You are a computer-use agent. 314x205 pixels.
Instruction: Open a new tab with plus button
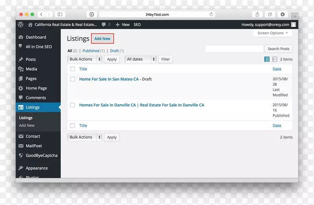pyautogui.click(x=295, y=16)
